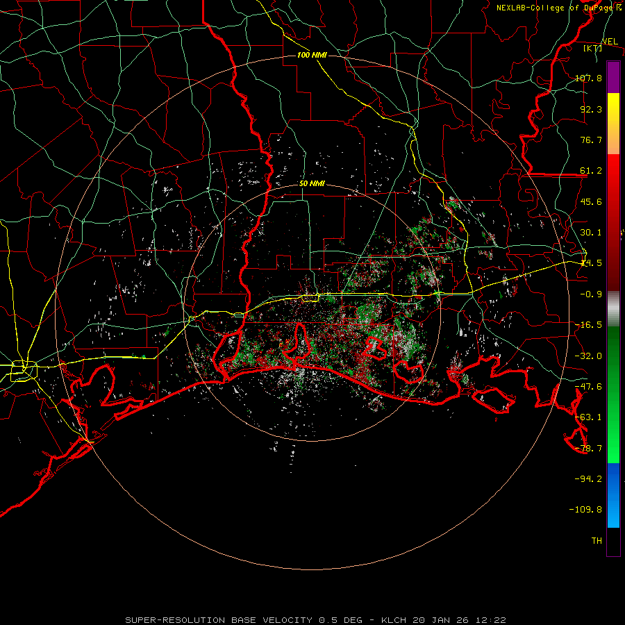Click the -32.0 legend value

[x=588, y=356]
